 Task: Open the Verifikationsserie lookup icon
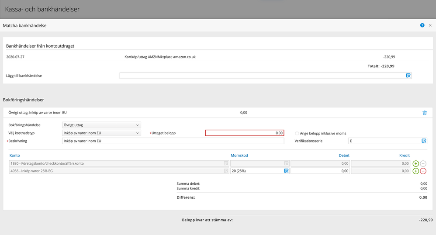(423, 141)
